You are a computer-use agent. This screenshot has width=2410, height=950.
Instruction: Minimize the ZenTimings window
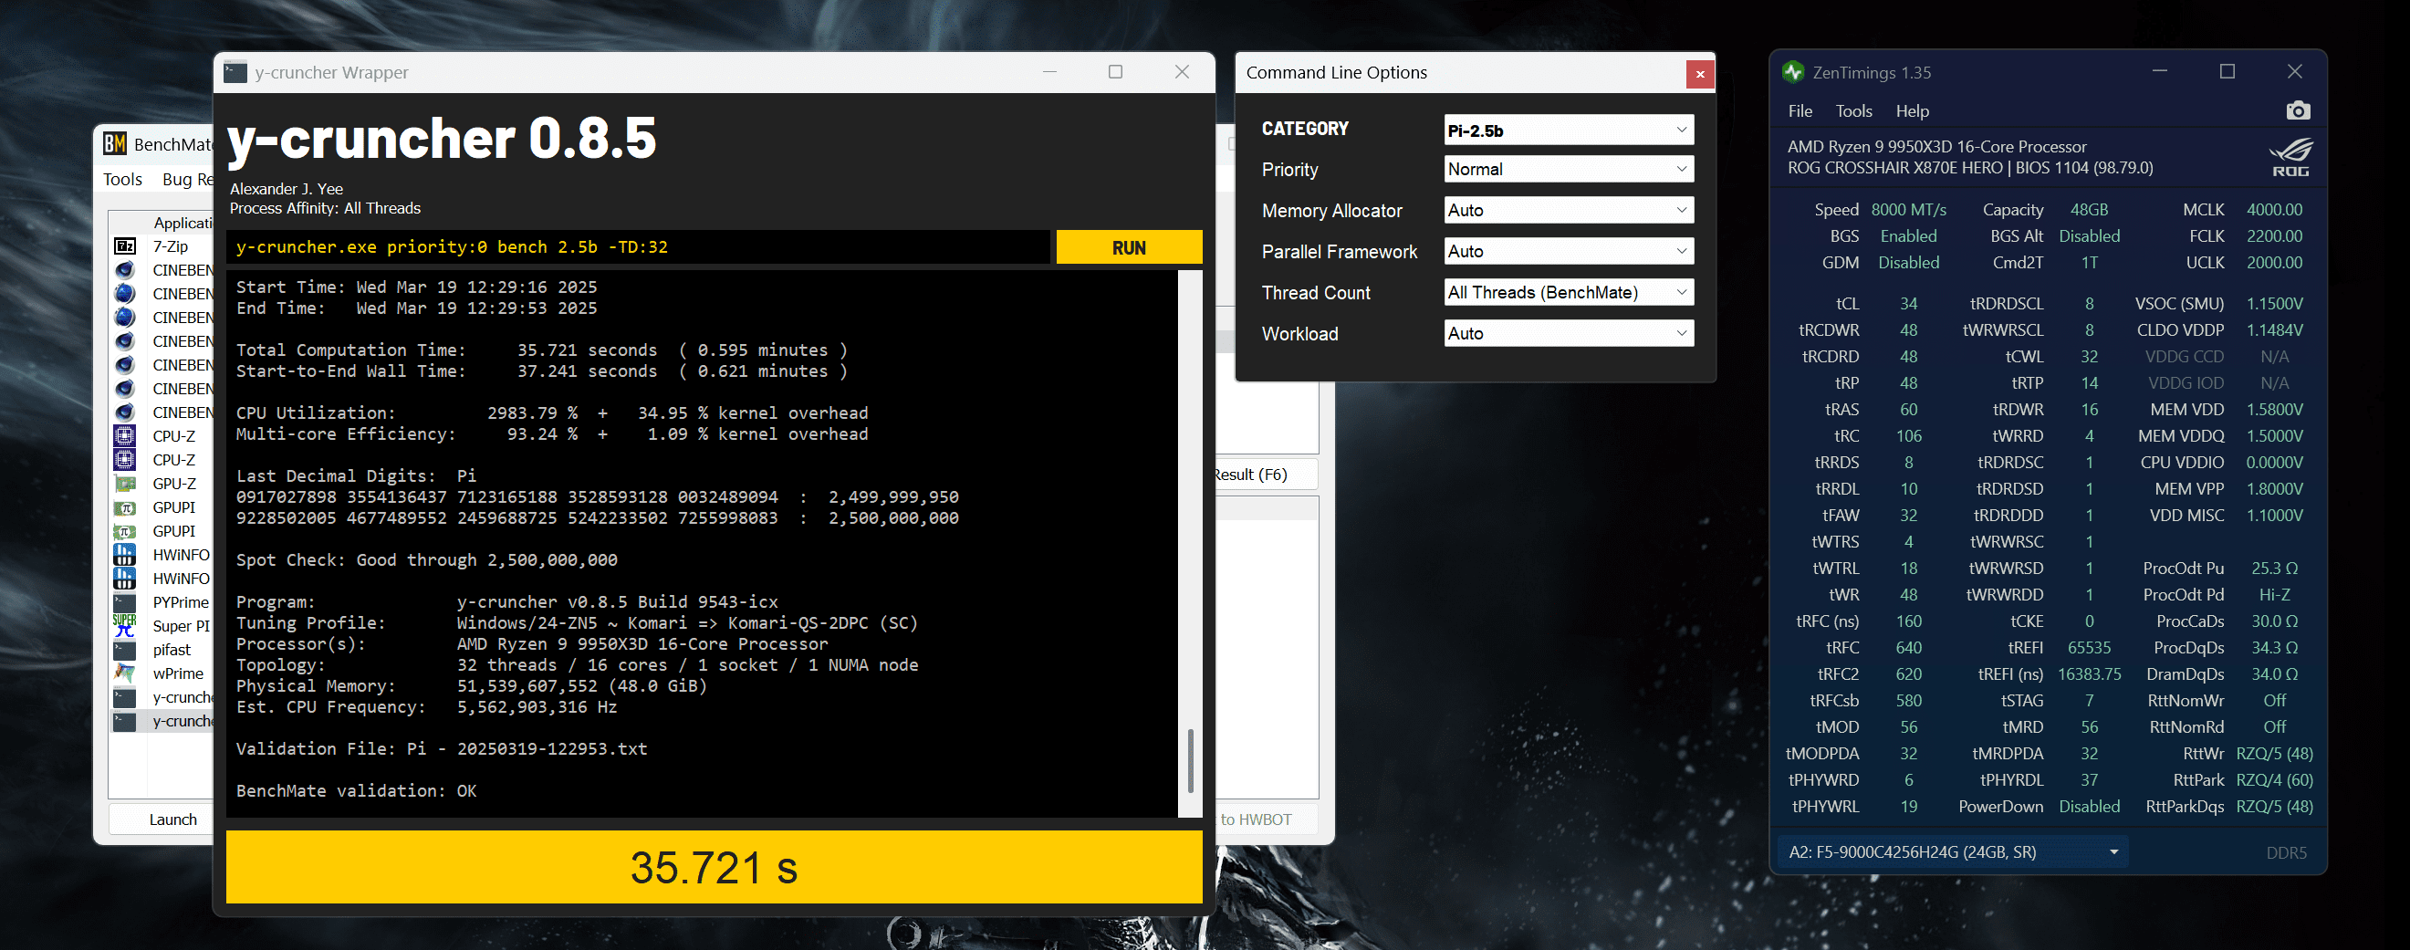(2159, 71)
